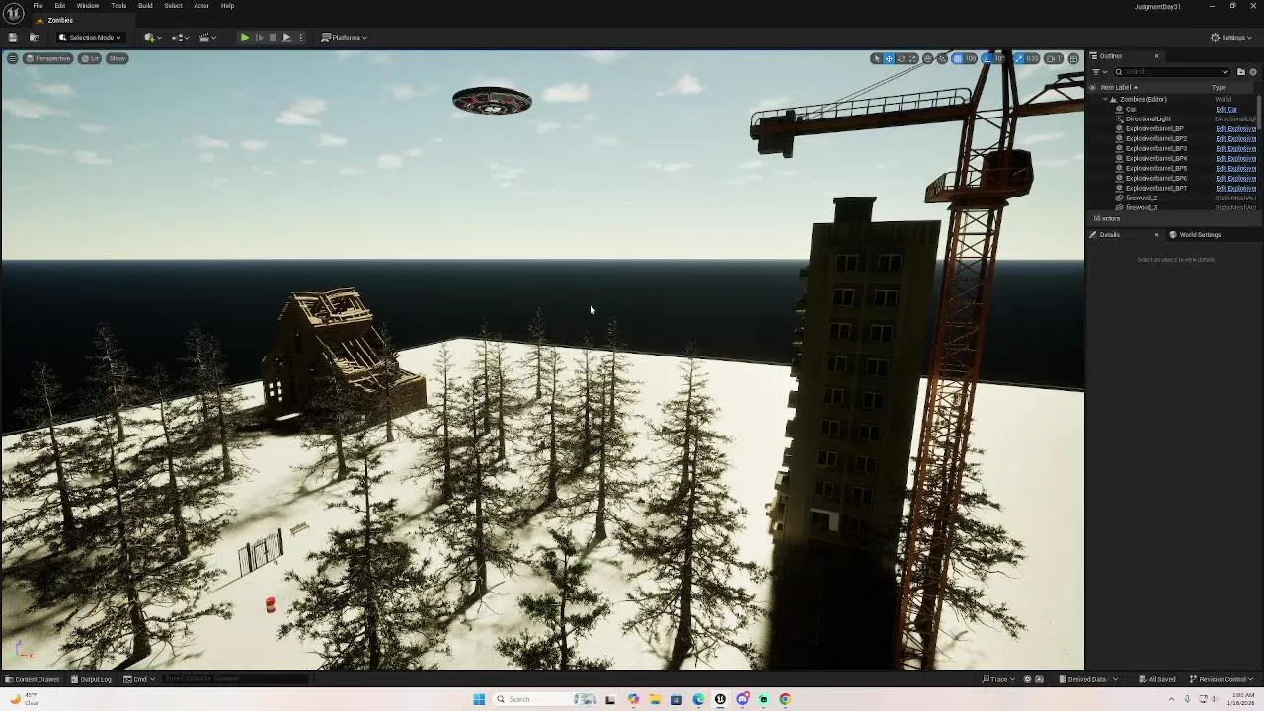This screenshot has width=1264, height=711.
Task: Click the Eject button in the play controls
Action: (286, 38)
